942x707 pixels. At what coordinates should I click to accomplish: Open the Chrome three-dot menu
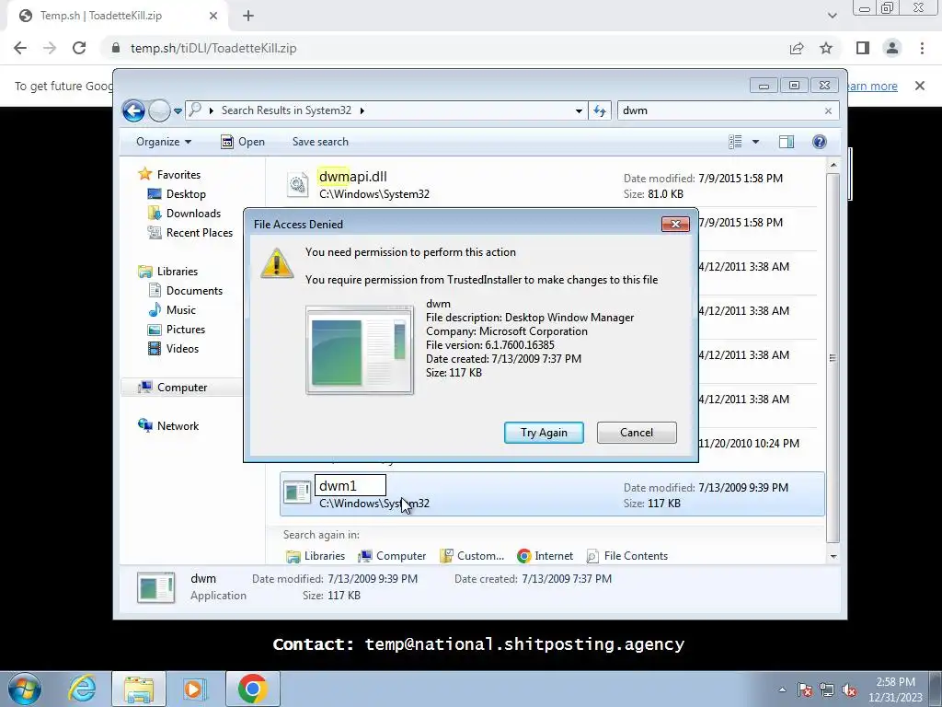[x=922, y=48]
